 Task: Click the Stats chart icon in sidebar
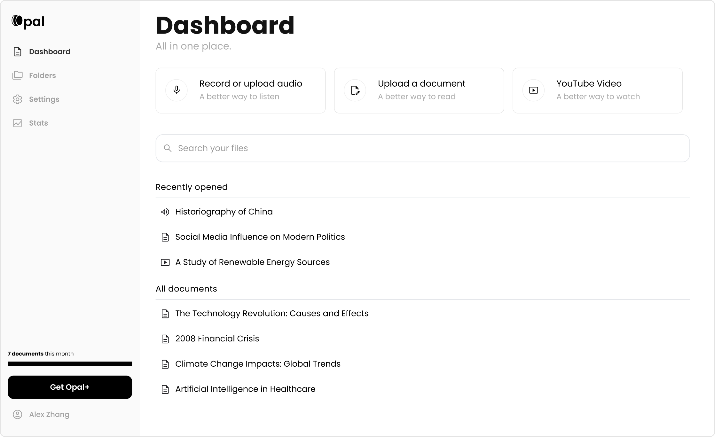coord(18,123)
